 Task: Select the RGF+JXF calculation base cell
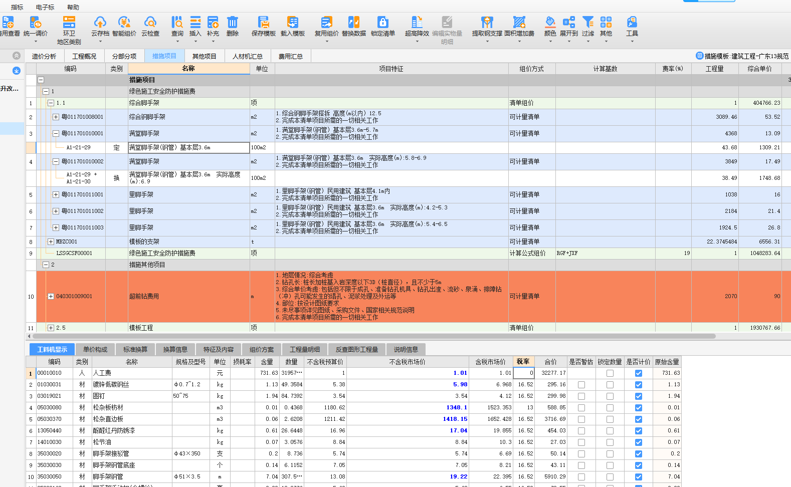[x=605, y=254]
